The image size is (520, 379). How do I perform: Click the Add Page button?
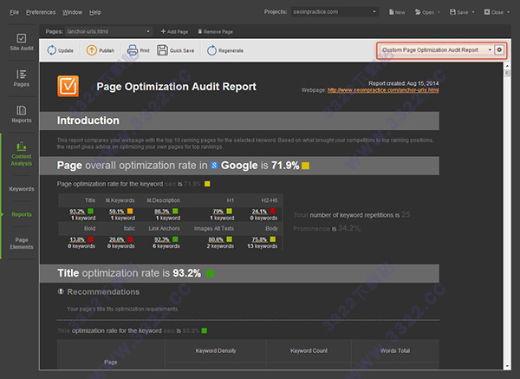tap(174, 31)
